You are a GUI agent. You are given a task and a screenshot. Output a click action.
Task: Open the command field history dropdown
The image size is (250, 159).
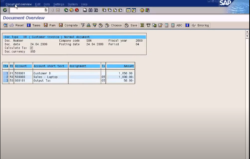pos(46,10)
